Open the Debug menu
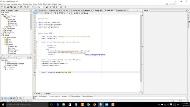Screen dimensions: 190x107 (x=35, y=4)
